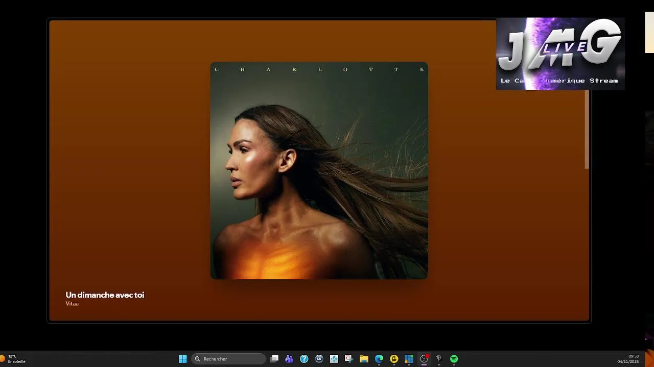Open the yellow round-face app icon
This screenshot has height=367, width=654.
394,359
